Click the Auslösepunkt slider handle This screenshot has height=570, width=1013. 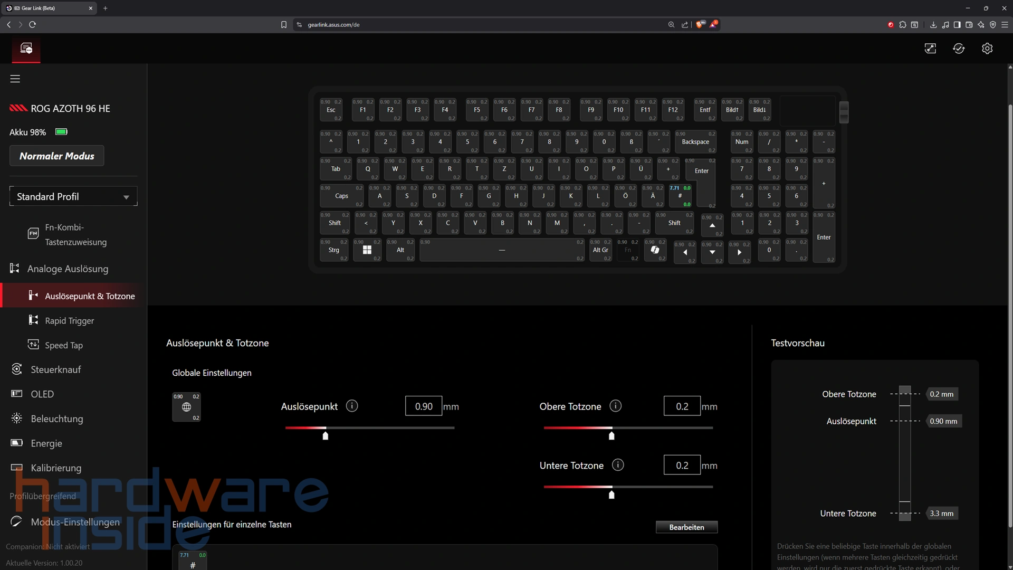click(x=326, y=436)
